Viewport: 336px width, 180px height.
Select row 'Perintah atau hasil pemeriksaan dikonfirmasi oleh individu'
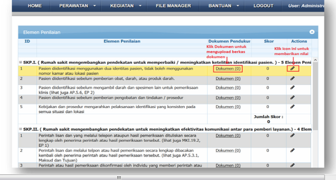tap(165, 165)
